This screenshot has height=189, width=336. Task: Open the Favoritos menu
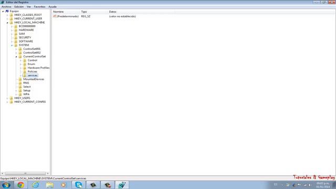(40, 7)
